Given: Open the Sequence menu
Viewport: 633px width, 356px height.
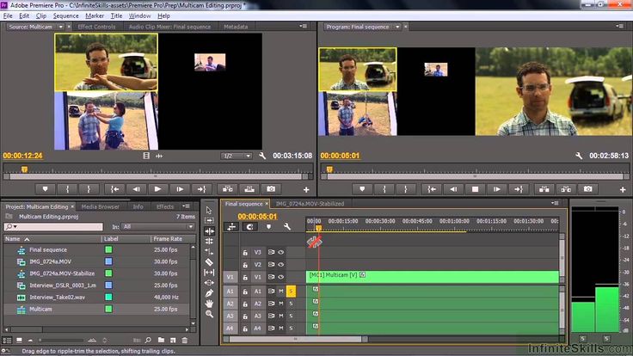Looking at the screenshot, I should (x=65, y=15).
